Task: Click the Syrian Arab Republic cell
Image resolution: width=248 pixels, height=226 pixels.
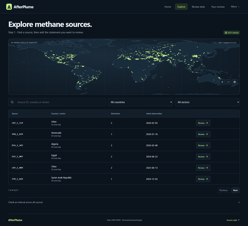Action: [62, 177]
